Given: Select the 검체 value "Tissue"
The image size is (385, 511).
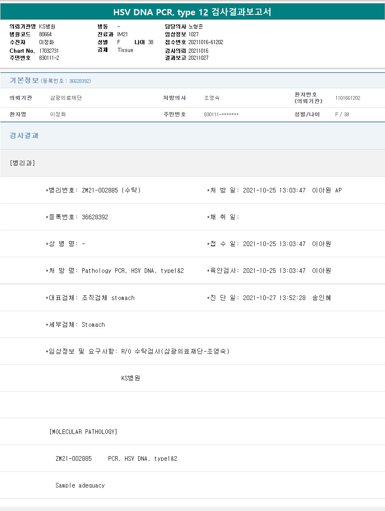Looking at the screenshot, I should pos(125,50).
